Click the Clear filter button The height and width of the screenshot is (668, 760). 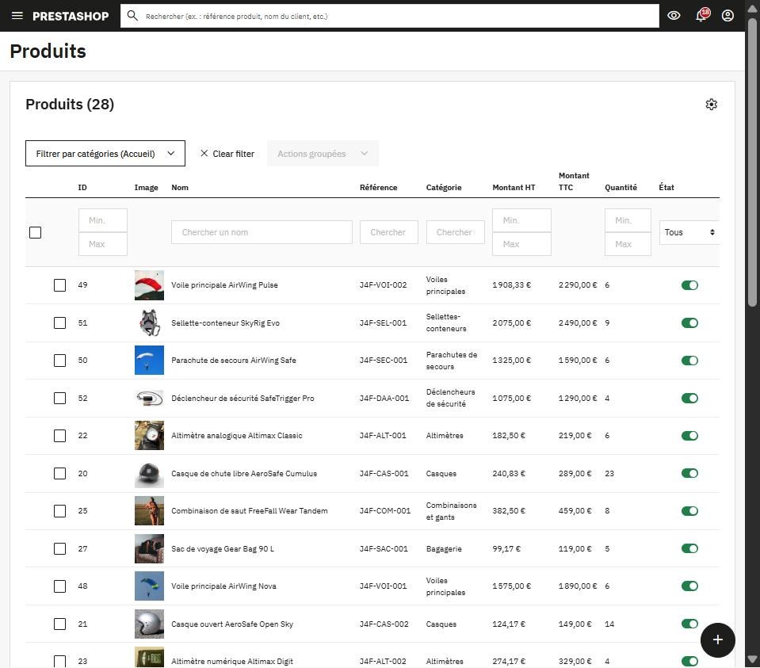(x=227, y=154)
